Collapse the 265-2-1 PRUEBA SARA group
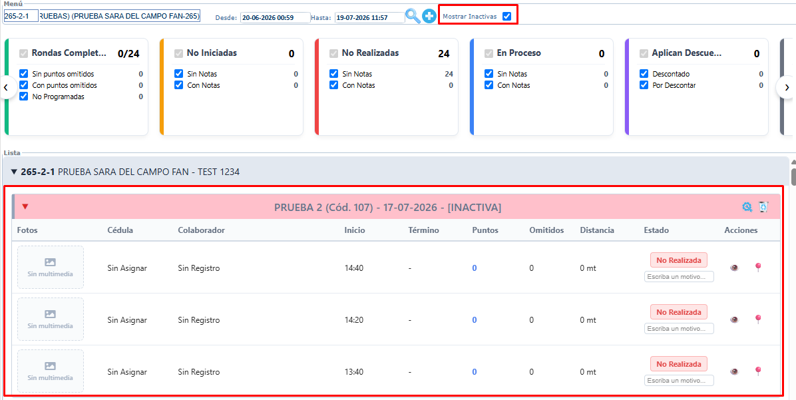 (14, 172)
